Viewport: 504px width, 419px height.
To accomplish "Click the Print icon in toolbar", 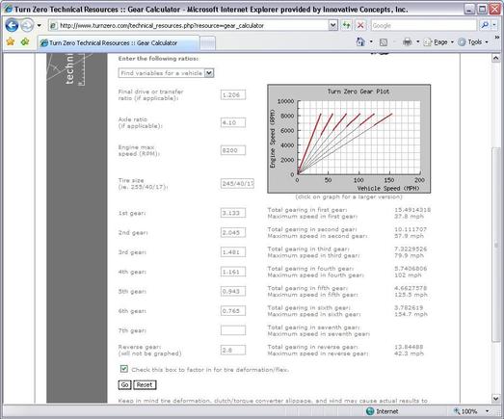I will pyautogui.click(x=408, y=41).
